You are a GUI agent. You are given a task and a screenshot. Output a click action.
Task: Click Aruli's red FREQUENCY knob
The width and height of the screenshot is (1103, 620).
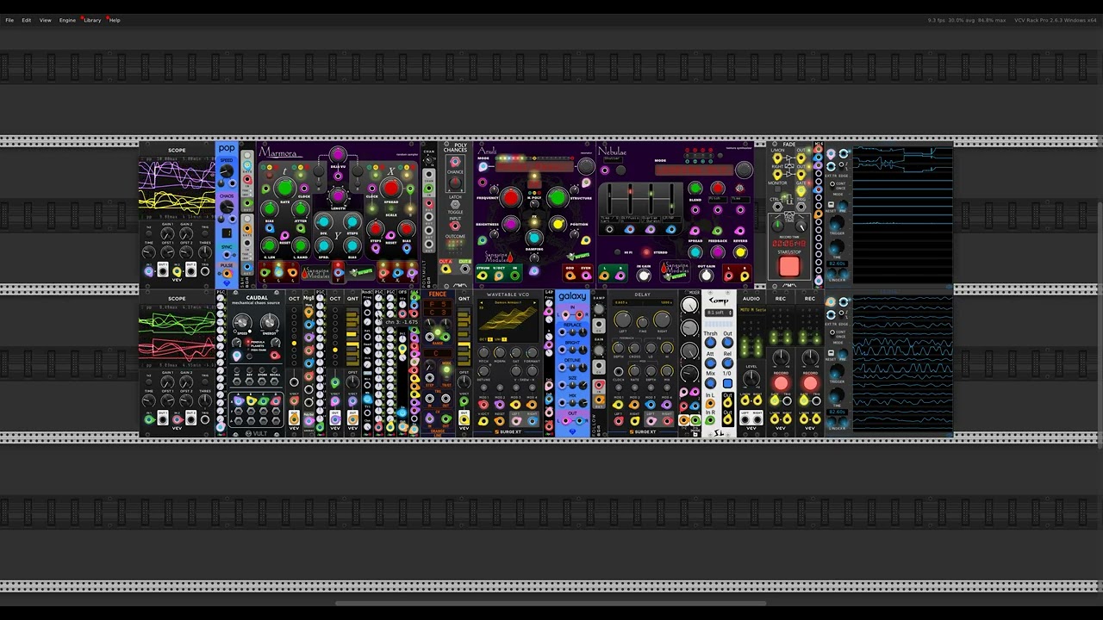[x=511, y=198]
